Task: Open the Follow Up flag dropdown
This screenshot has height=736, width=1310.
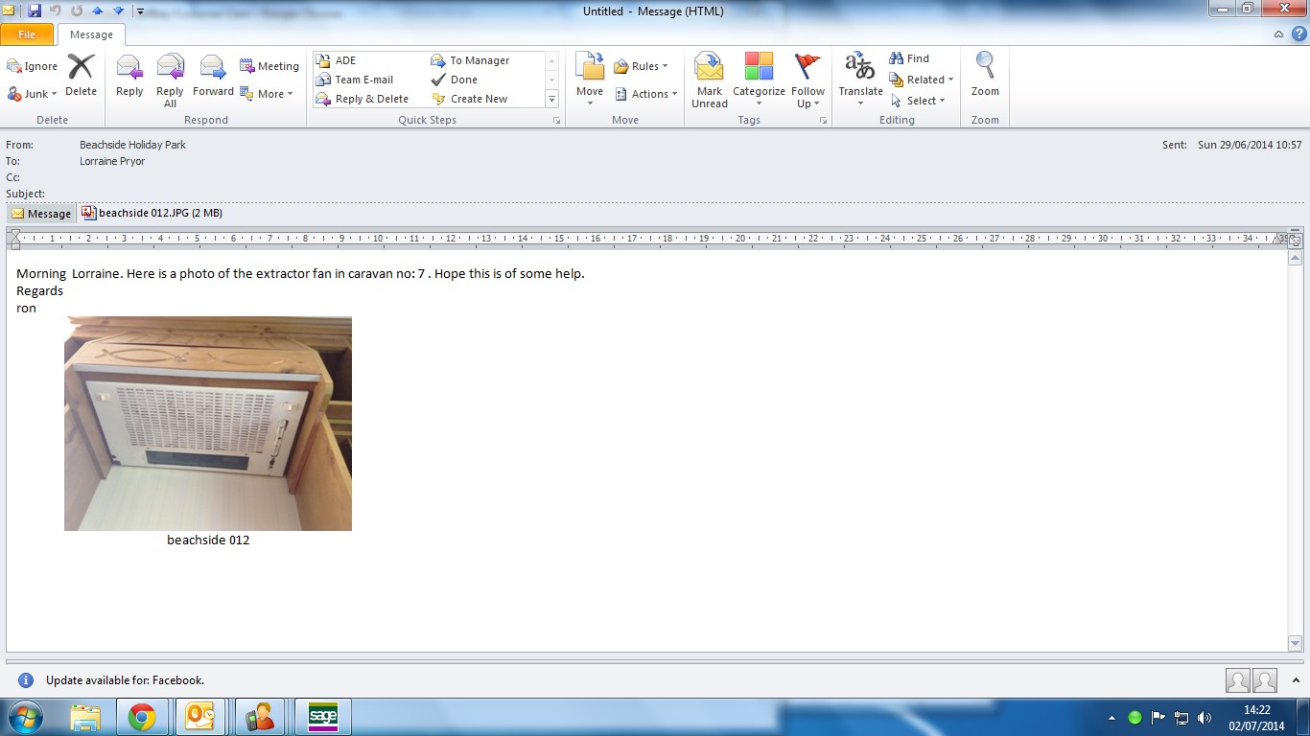Action: click(808, 79)
